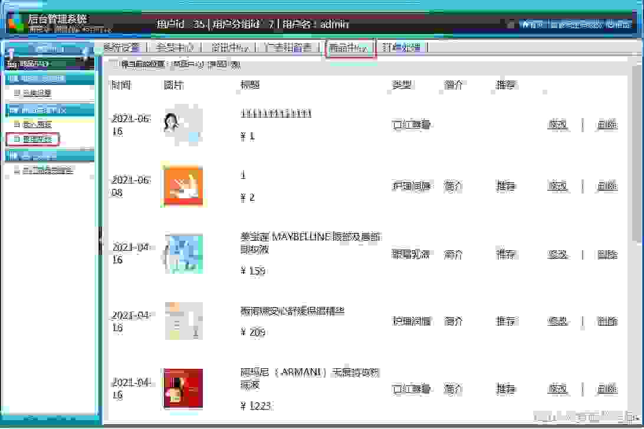Open 简介 for the ARMANI product
Screen dimensions: 644x429
coord(453,388)
